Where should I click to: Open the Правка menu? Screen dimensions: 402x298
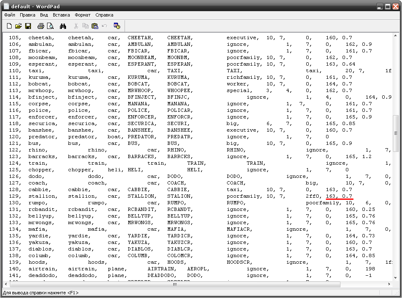(28, 15)
